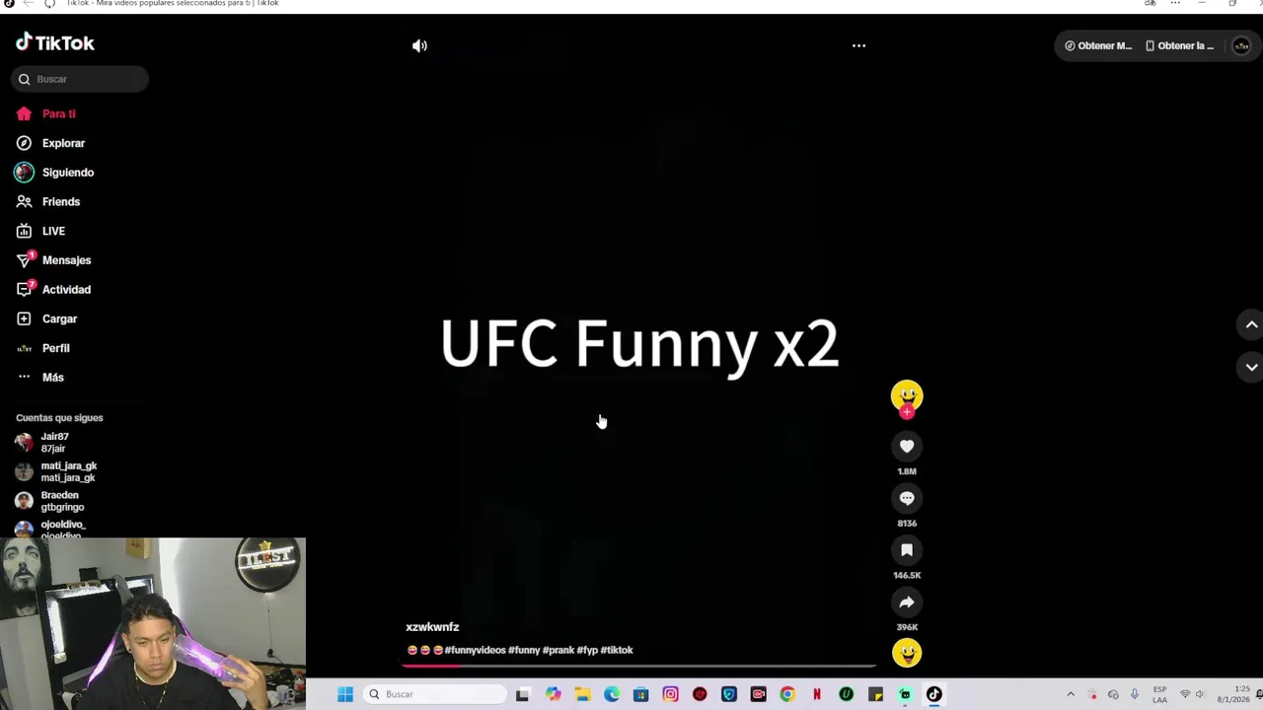Click Obtener la... app button
The image size is (1263, 710).
point(1179,45)
